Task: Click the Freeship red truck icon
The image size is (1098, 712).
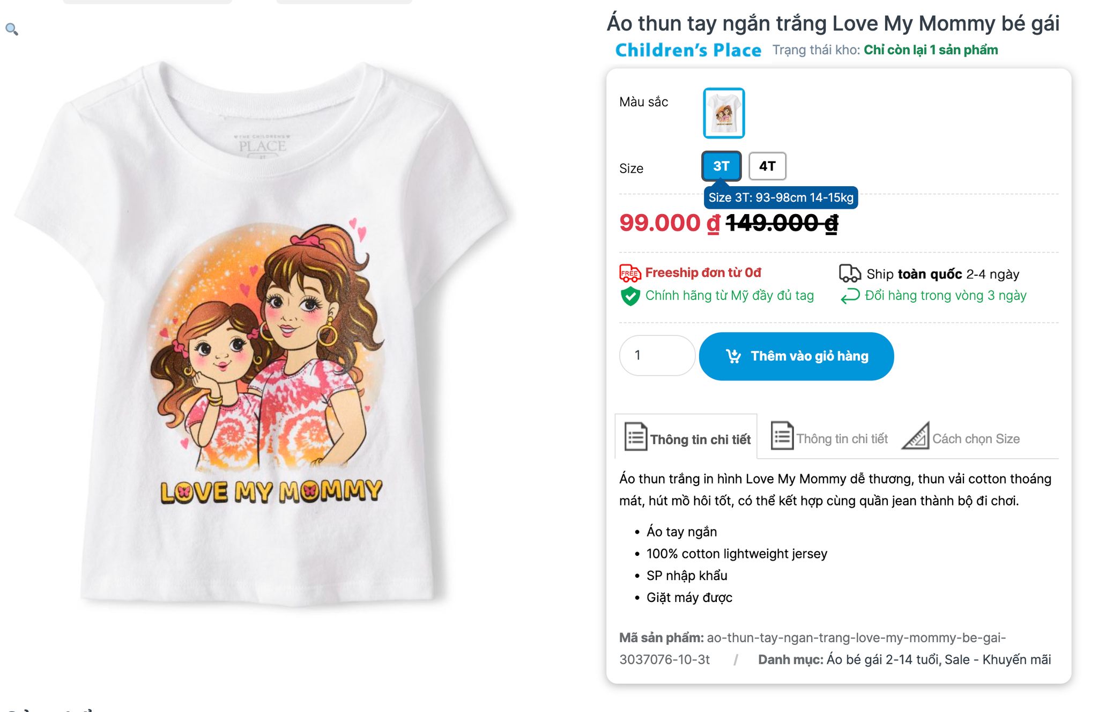Action: tap(630, 273)
